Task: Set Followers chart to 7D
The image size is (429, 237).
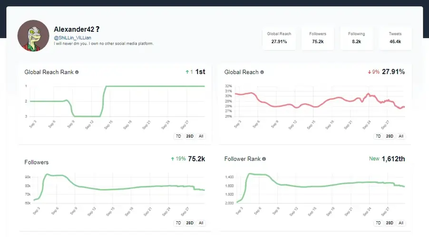Action: pos(178,223)
